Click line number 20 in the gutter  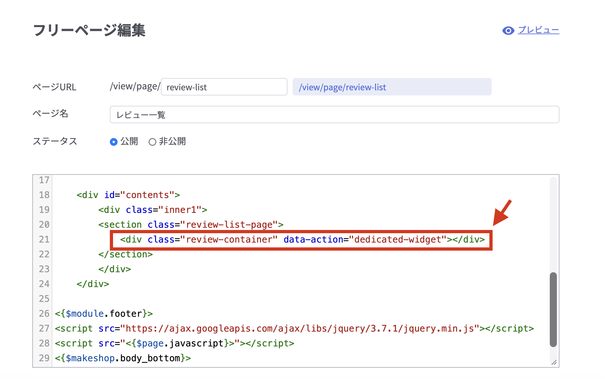pos(44,225)
